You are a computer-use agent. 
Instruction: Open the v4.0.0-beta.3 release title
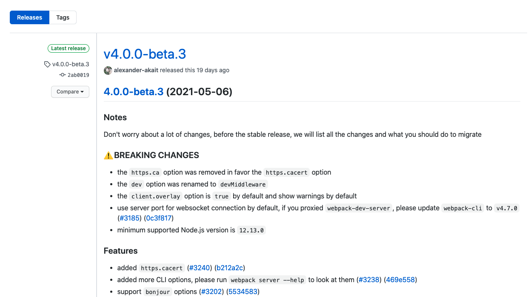145,54
